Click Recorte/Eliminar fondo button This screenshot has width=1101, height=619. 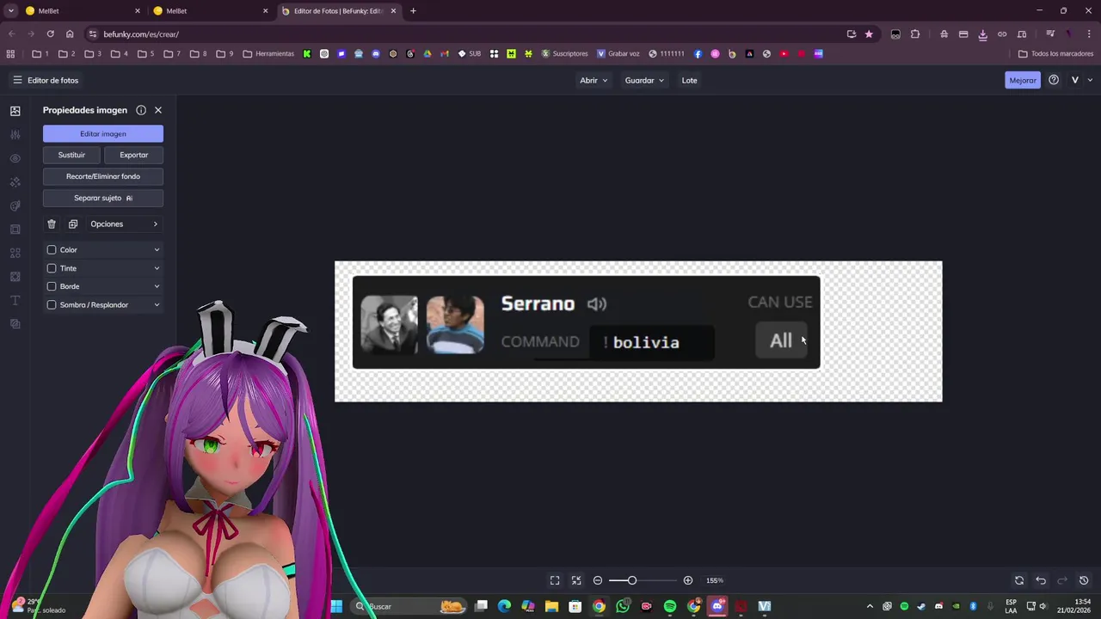103,176
